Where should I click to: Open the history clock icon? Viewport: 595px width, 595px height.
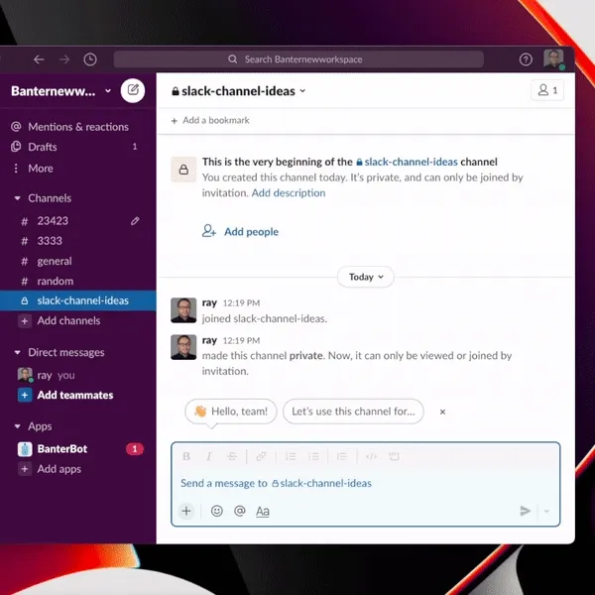pos(90,59)
